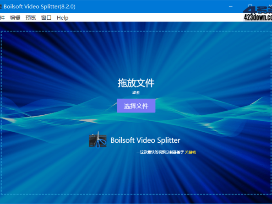Click the 或者 text under the heading

click(136, 93)
